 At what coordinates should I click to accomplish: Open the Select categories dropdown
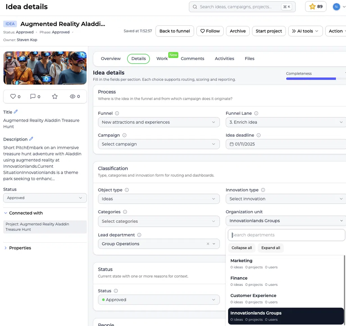(x=159, y=221)
